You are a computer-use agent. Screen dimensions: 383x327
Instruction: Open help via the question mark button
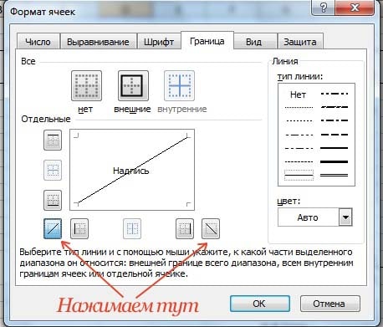(324, 8)
